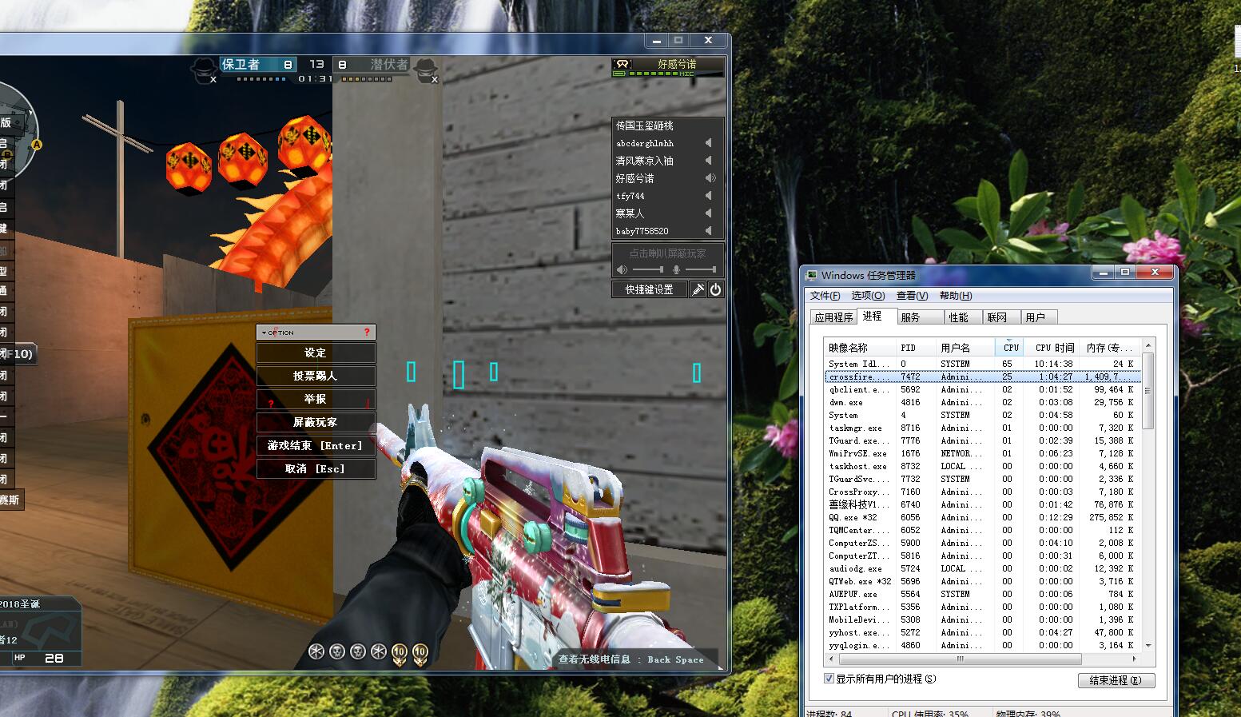Click process list scroll-up arrow
This screenshot has height=717, width=1241.
coord(1148,346)
